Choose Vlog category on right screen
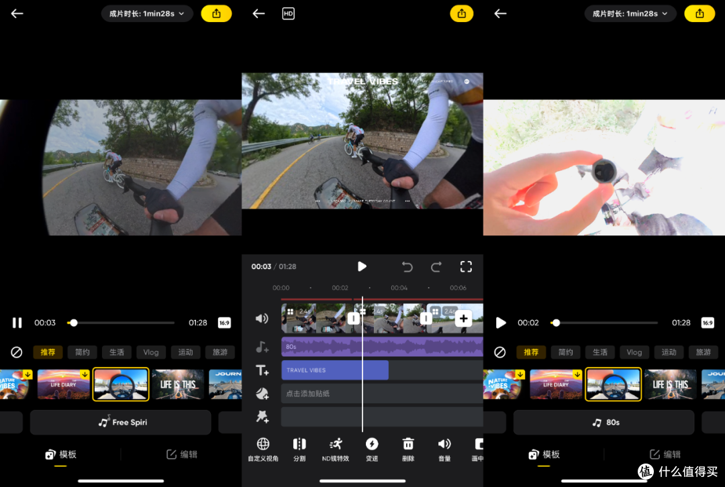The width and height of the screenshot is (725, 487). [634, 352]
